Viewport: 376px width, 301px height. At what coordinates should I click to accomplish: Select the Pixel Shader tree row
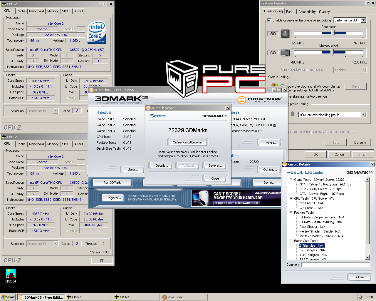312,227
